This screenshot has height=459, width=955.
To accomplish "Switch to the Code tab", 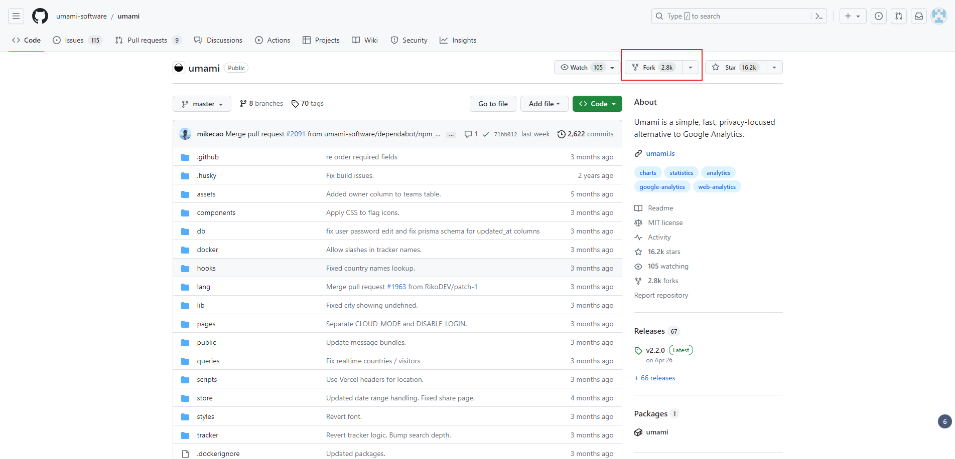I will click(x=27, y=40).
